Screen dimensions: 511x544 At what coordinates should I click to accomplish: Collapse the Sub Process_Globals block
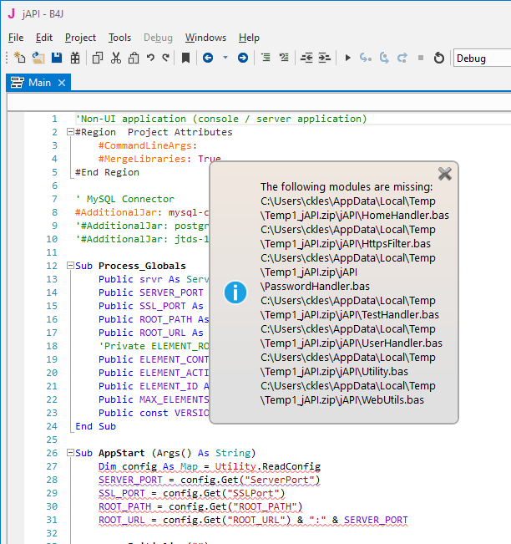pos(69,266)
